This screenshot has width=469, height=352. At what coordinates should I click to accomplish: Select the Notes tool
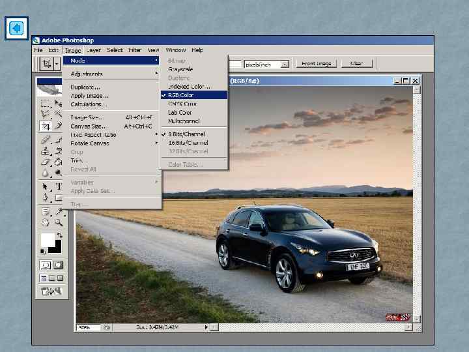pyautogui.click(x=45, y=212)
